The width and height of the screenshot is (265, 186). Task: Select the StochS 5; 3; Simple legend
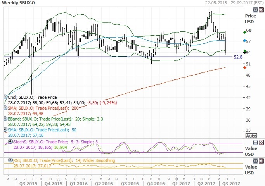(55, 142)
